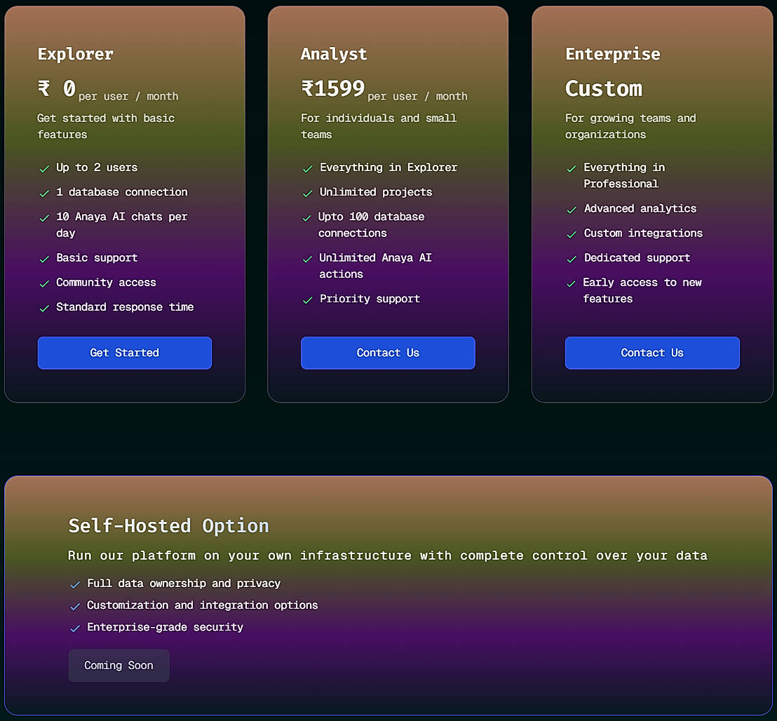Click checkmark beside Everything in Explorer
The image size is (777, 721).
click(308, 169)
